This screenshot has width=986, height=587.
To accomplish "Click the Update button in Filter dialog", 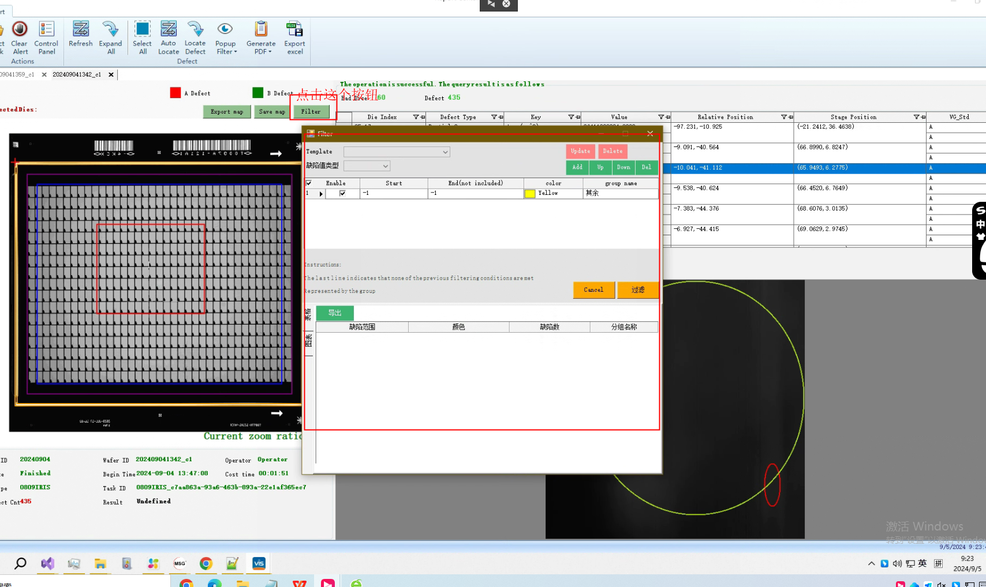I will pyautogui.click(x=580, y=151).
